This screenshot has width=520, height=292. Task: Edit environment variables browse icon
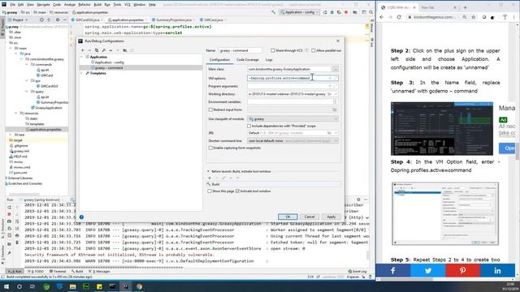[335, 101]
